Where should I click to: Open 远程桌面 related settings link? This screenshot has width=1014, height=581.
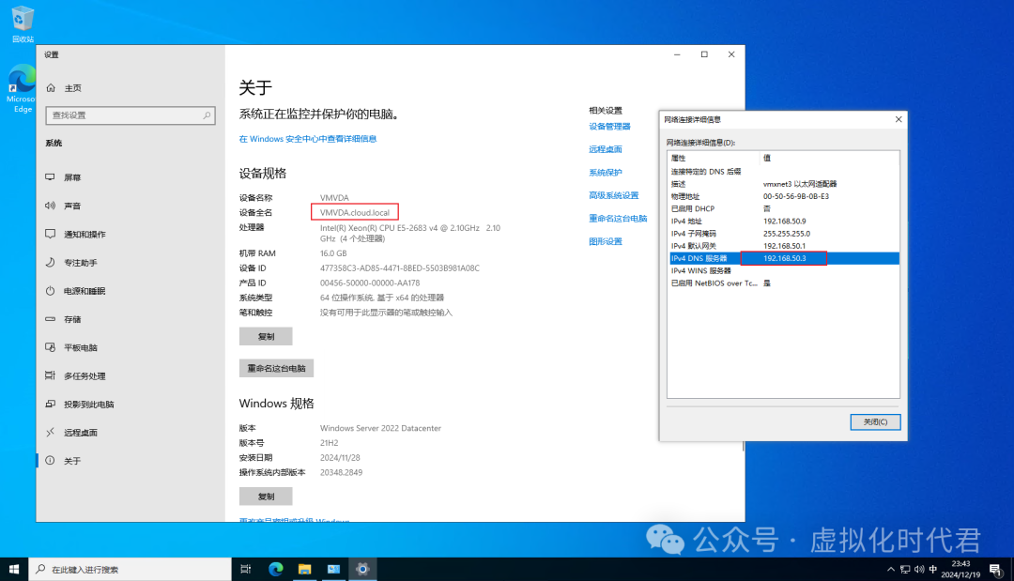606,149
